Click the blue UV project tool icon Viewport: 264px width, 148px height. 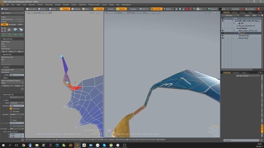[21, 30]
